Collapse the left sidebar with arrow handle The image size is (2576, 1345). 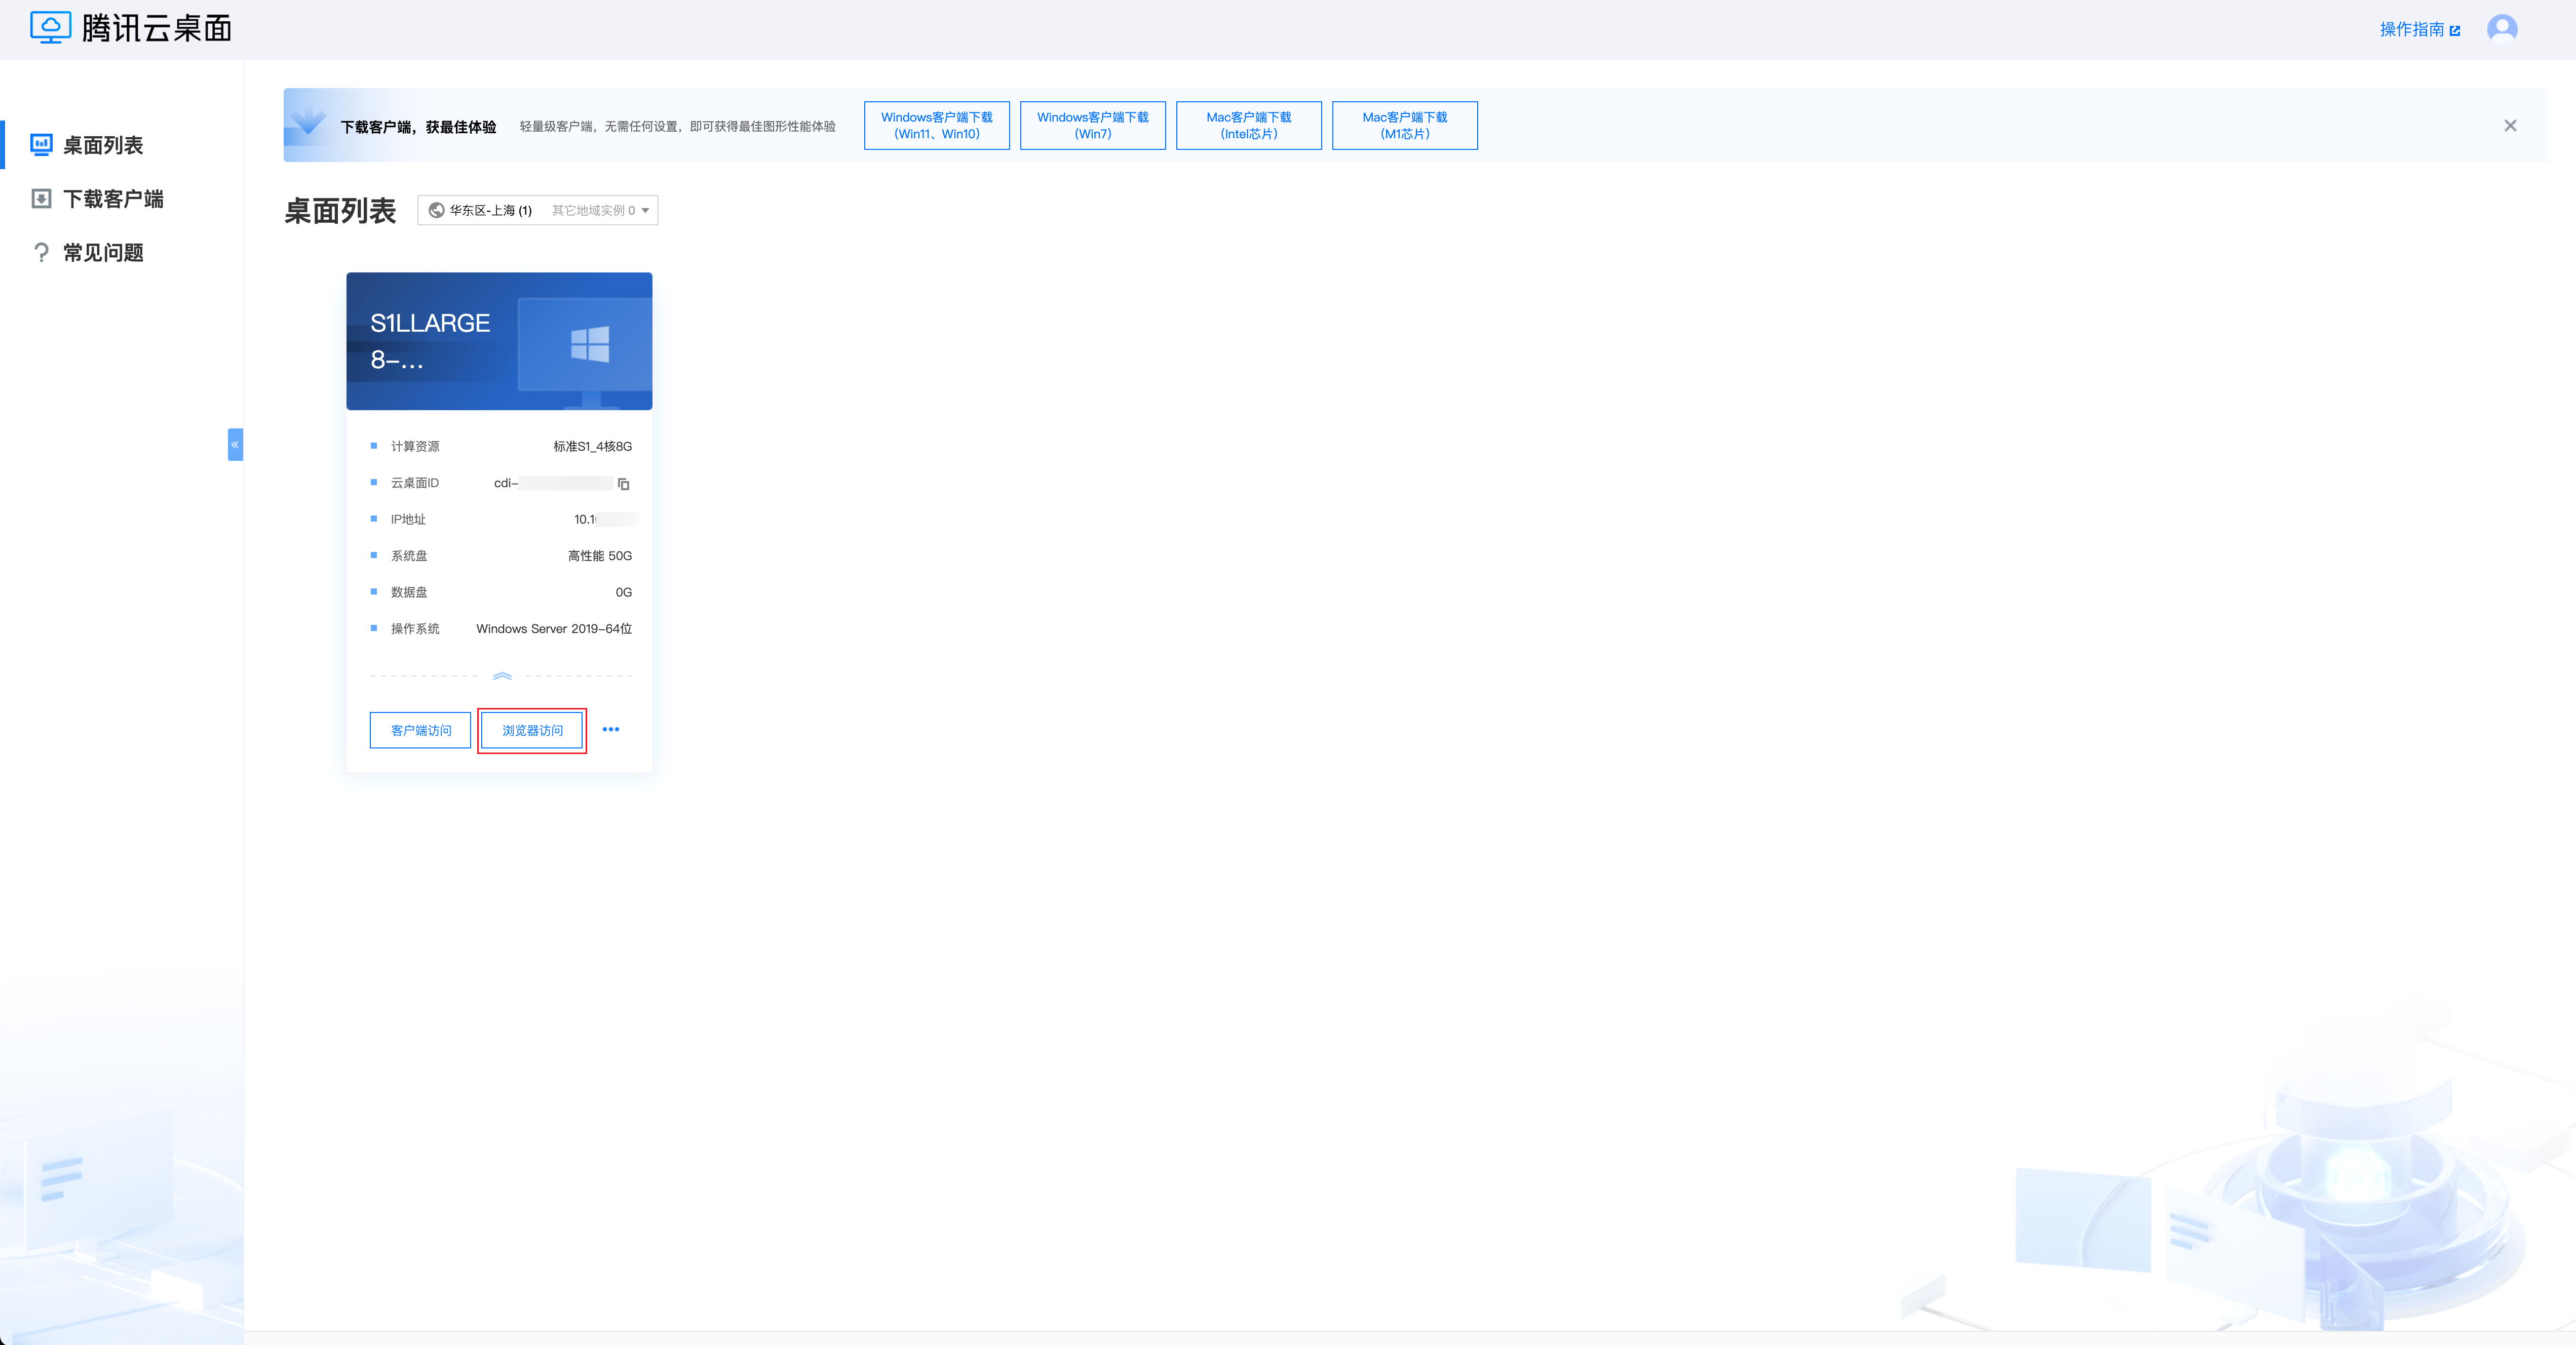tap(235, 444)
